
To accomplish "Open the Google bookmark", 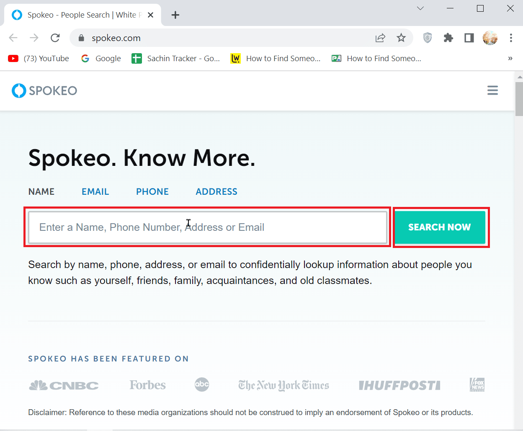I will [x=101, y=59].
